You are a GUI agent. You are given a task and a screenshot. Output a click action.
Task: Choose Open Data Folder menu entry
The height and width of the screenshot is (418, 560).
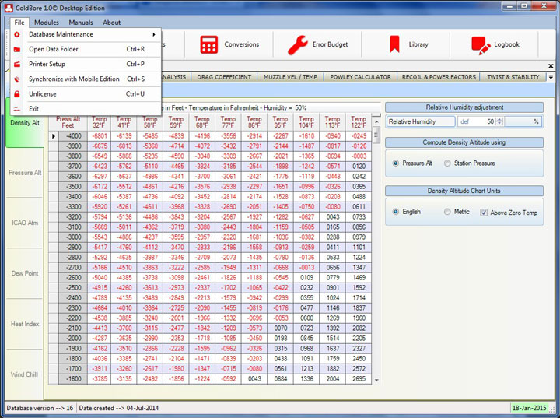pos(86,49)
